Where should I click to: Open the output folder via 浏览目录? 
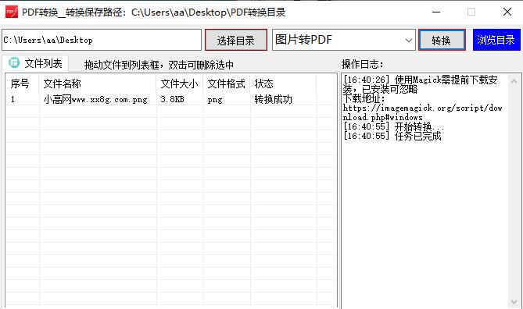pyautogui.click(x=496, y=40)
